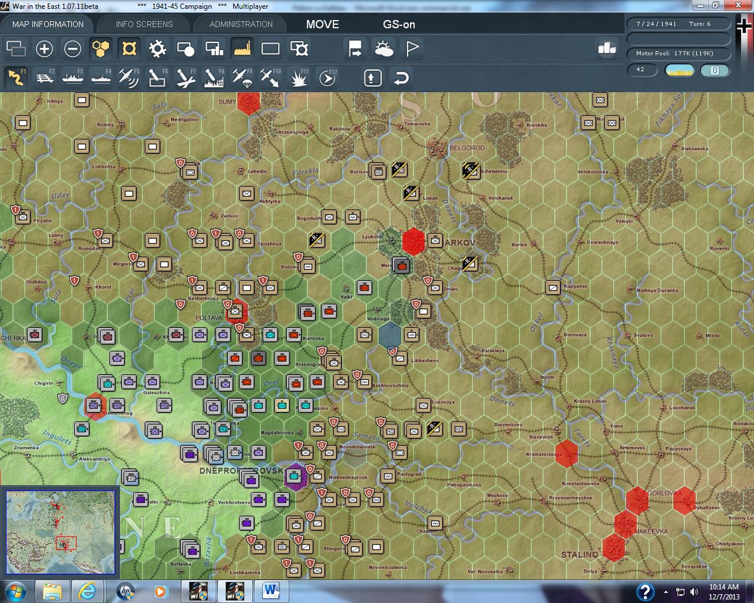Click the boxed up-arrow icon

pos(372,78)
